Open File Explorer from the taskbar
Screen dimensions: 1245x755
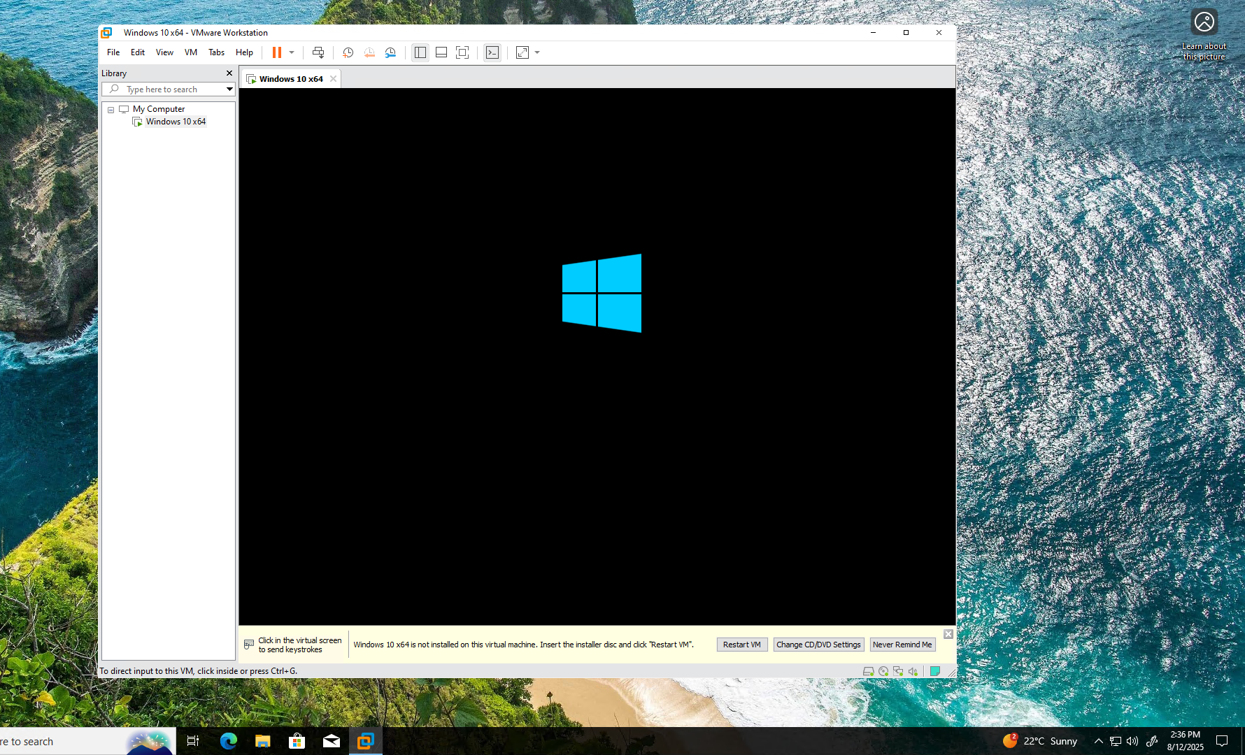[x=262, y=741]
